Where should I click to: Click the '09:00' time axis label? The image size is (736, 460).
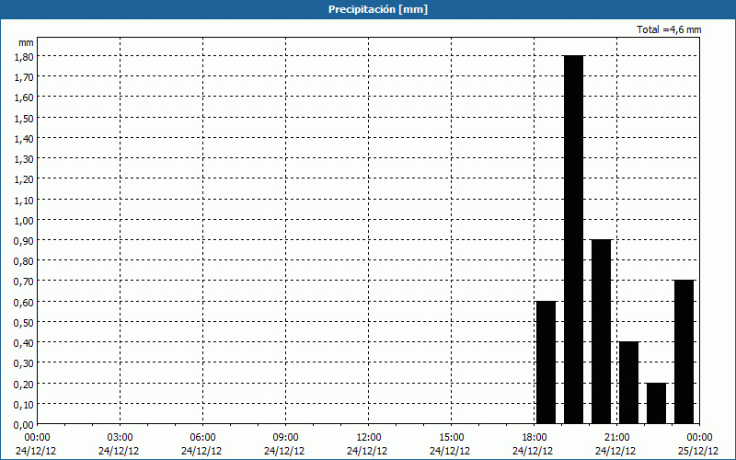(x=285, y=438)
